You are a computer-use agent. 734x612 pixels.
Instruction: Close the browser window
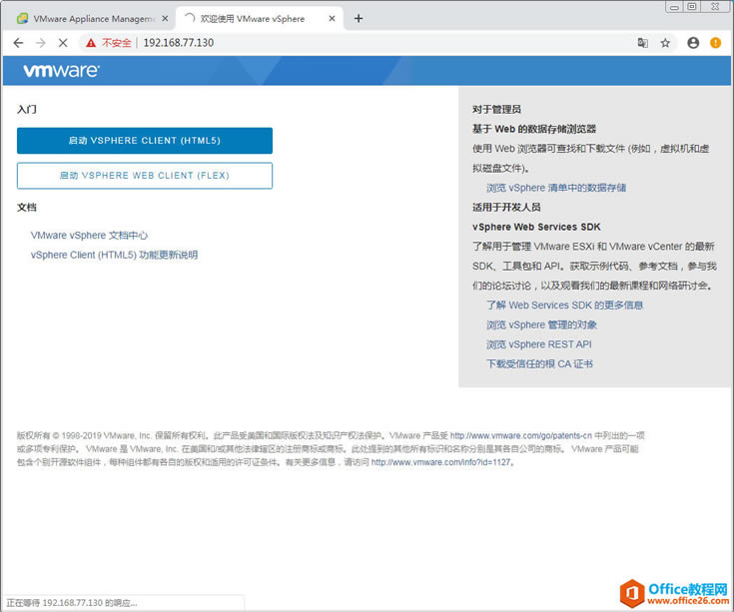[x=715, y=7]
